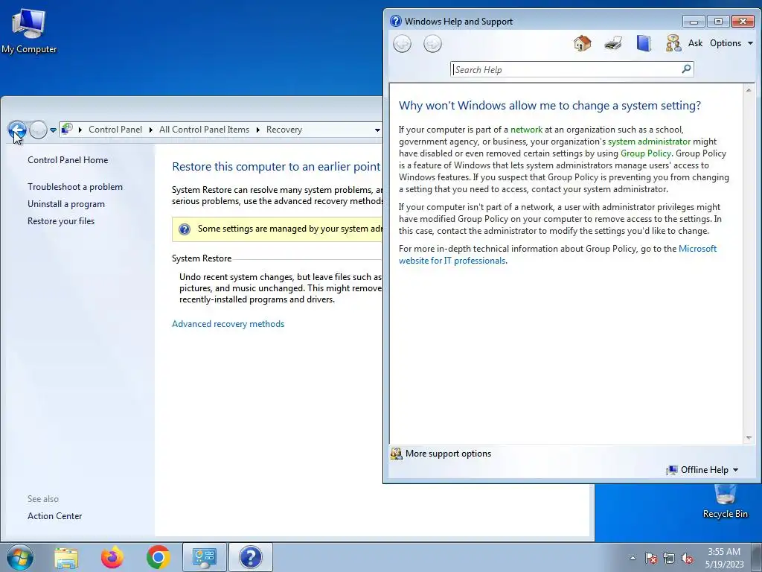Click the Ask label in Help toolbar
762x572 pixels.
click(x=695, y=43)
